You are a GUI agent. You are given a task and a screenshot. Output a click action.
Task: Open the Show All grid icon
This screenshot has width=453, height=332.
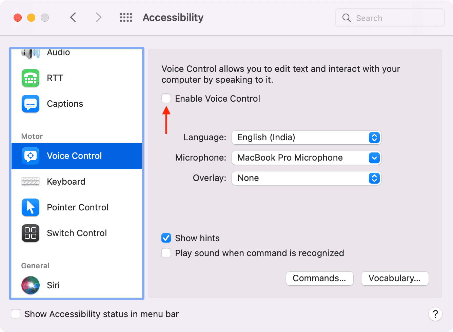pyautogui.click(x=126, y=18)
